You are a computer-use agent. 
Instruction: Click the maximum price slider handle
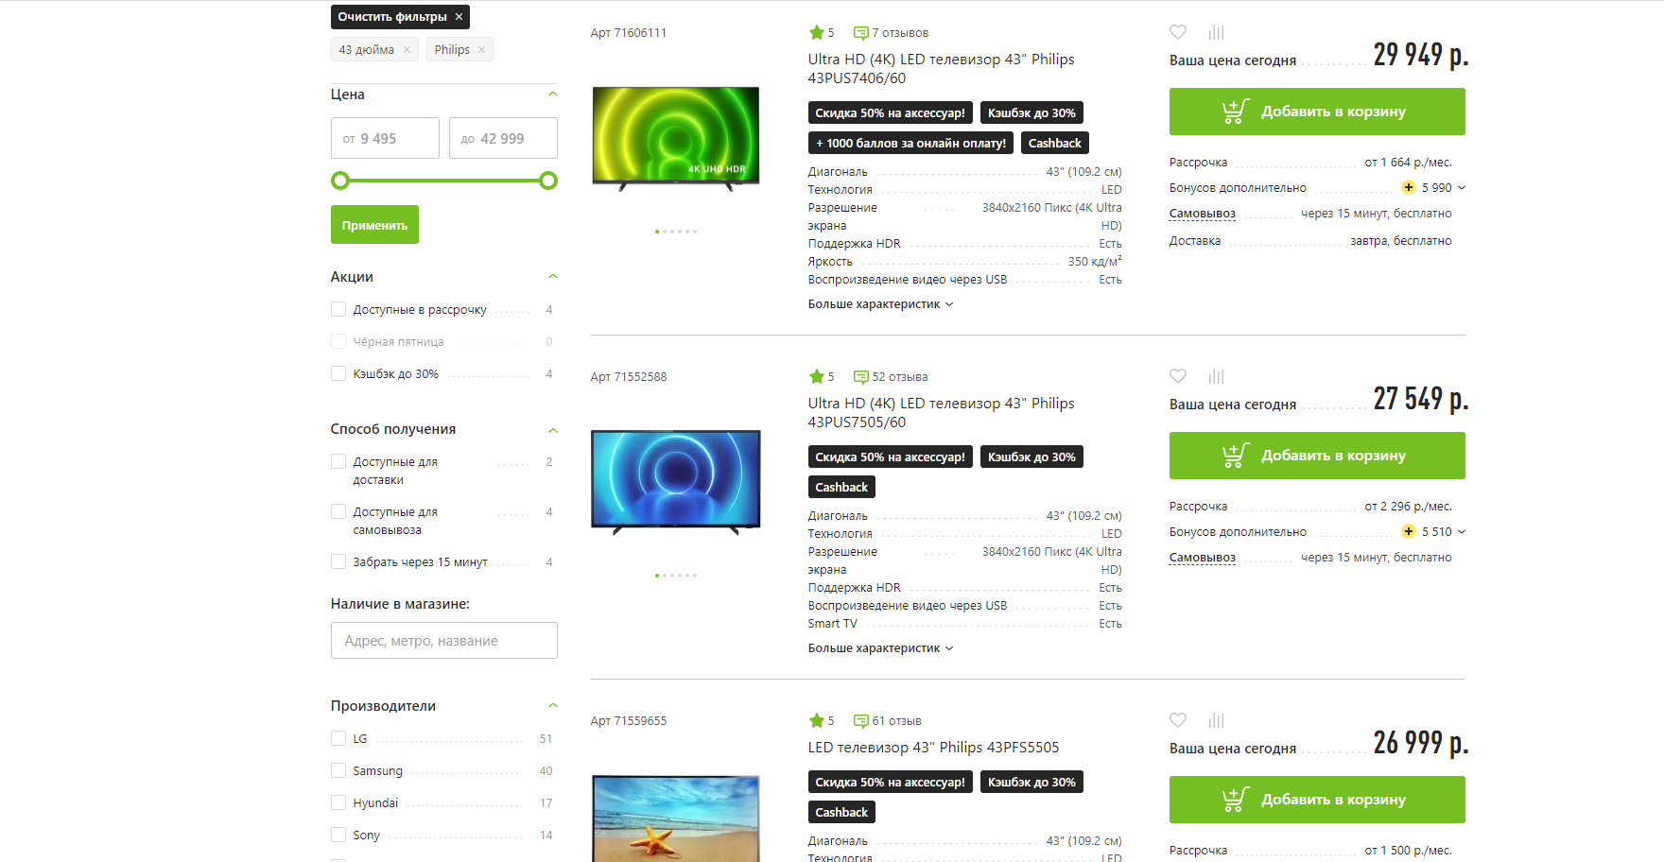548,181
